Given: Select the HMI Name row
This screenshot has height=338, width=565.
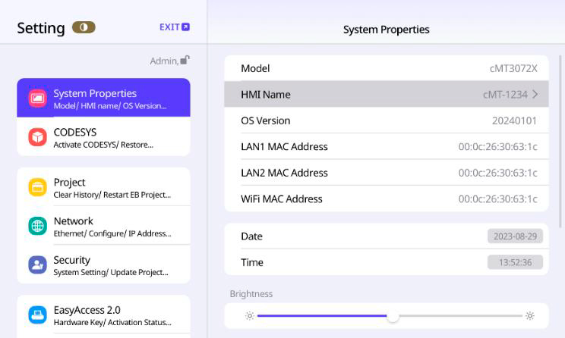Looking at the screenshot, I should pos(387,94).
